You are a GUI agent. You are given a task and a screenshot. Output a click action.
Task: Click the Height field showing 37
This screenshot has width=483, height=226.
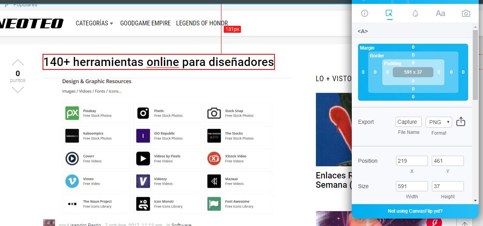click(448, 186)
